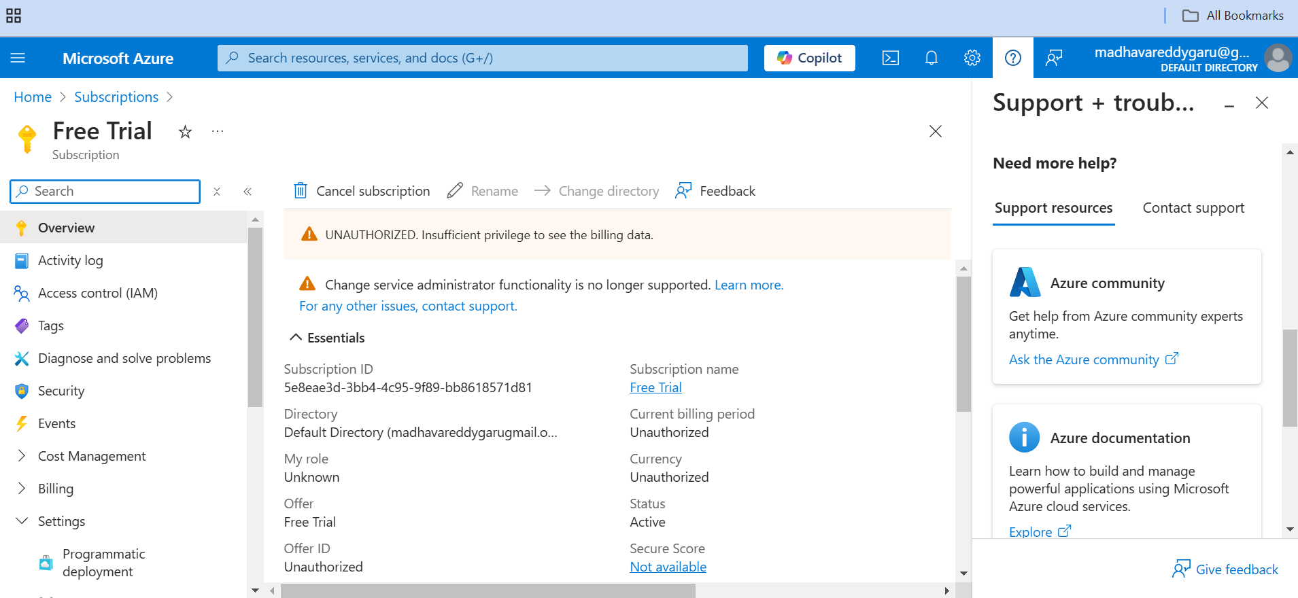Image resolution: width=1298 pixels, height=598 pixels.
Task: Focus the global search resources box
Action: coord(483,58)
